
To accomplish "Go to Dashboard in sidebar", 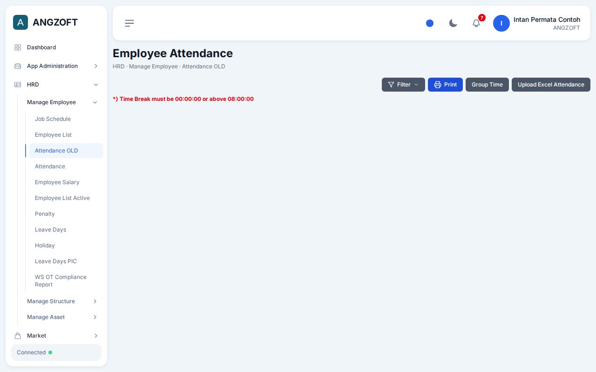I will point(56,47).
